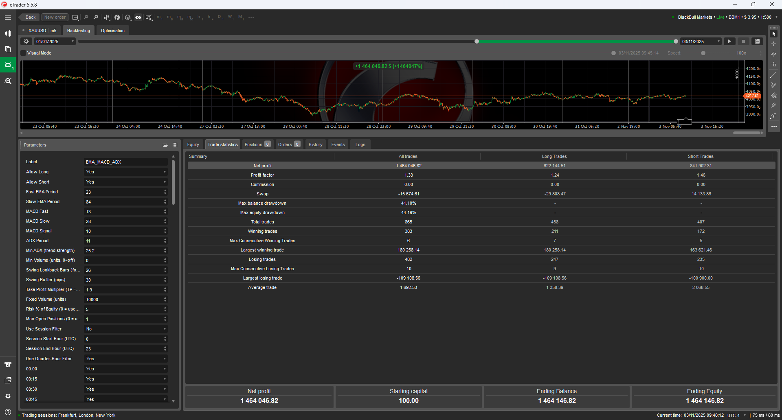Switch to the Equity tab
This screenshot has width=782, height=420.
coord(193,144)
